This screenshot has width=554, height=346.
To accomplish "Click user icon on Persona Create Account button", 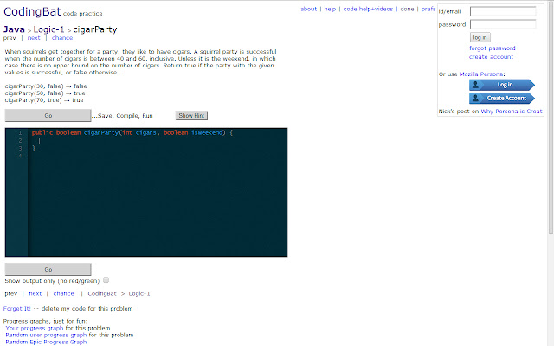I will pyautogui.click(x=475, y=98).
